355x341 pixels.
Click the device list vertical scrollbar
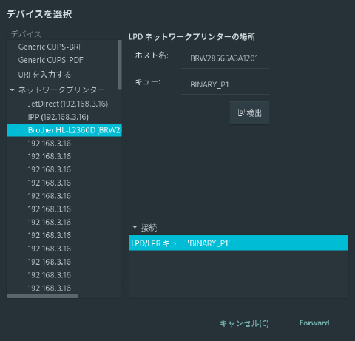pyautogui.click(x=120, y=64)
